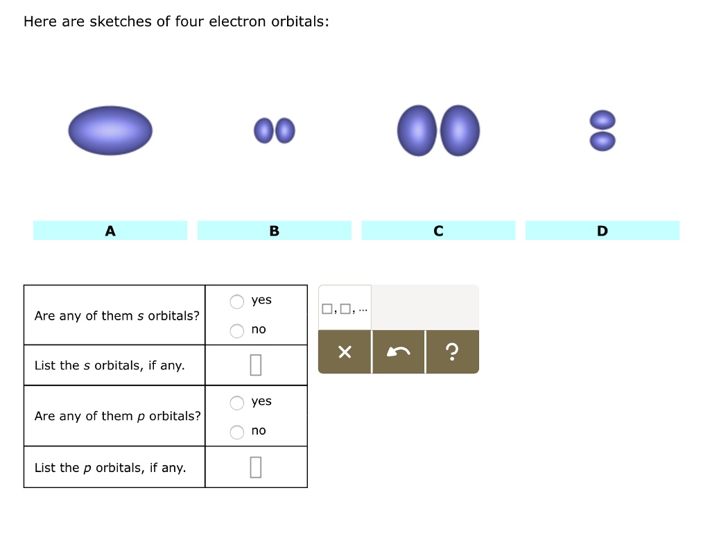Image resolution: width=710 pixels, height=558 pixels.
Task: Select yes for p orbitals question
Action: [236, 402]
